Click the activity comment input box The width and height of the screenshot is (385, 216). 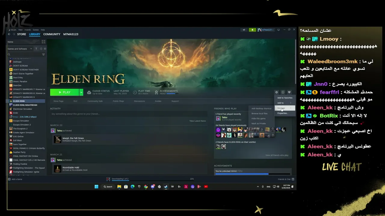[x=129, y=114]
